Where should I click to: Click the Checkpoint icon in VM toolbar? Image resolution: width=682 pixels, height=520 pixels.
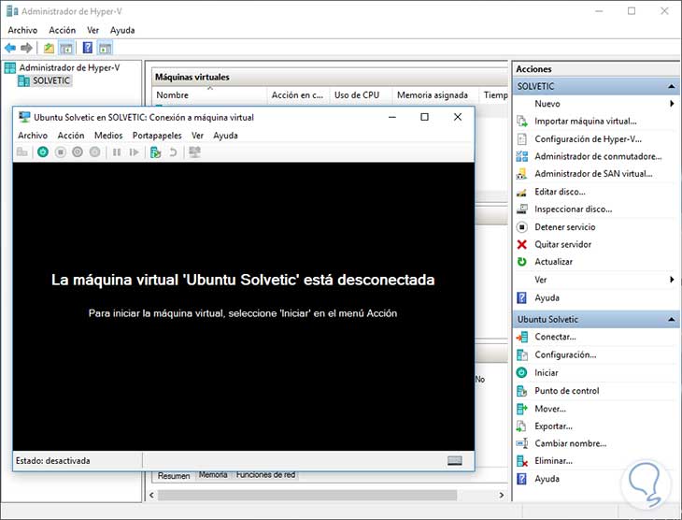(x=155, y=152)
